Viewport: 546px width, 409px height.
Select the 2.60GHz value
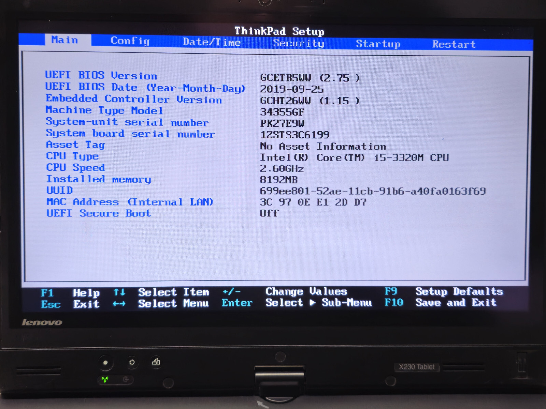(282, 169)
